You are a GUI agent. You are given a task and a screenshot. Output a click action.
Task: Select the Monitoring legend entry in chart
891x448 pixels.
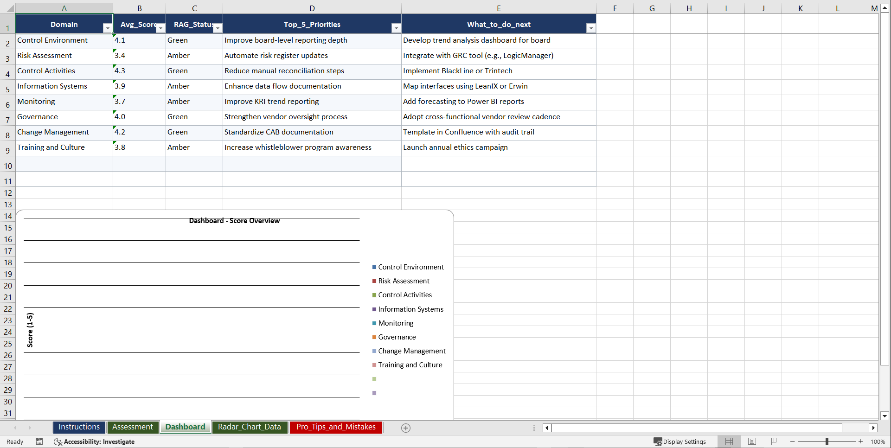[x=395, y=323]
